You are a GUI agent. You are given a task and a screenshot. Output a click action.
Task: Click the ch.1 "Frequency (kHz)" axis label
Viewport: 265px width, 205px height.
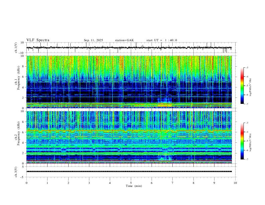[18, 78]
